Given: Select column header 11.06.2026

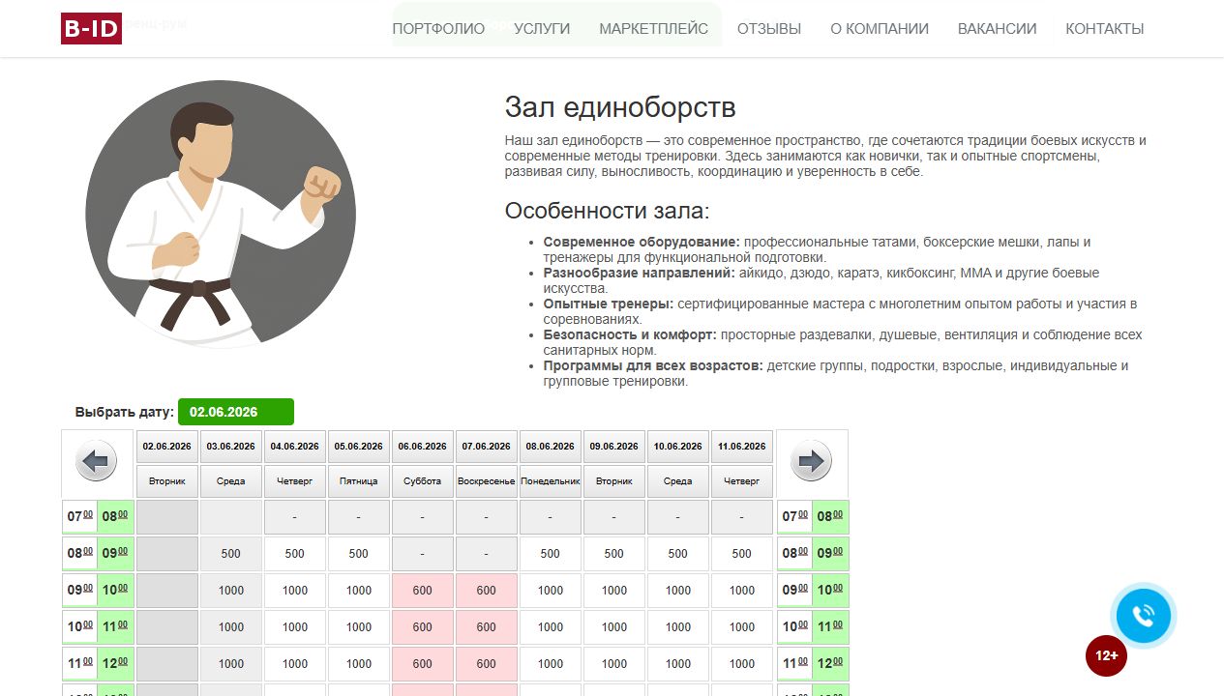Looking at the screenshot, I should point(742,447).
